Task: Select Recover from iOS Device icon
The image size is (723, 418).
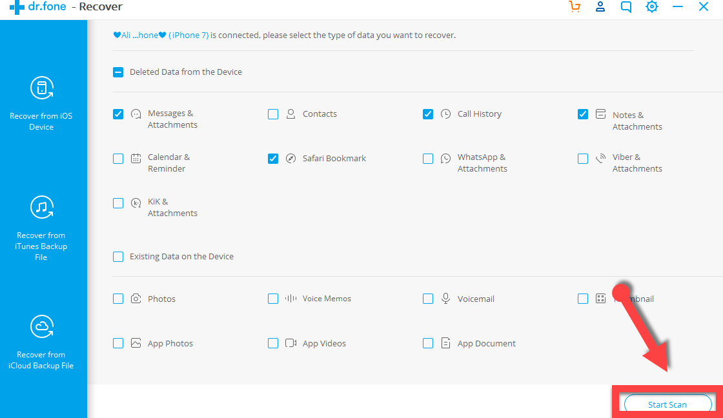Action: point(42,88)
